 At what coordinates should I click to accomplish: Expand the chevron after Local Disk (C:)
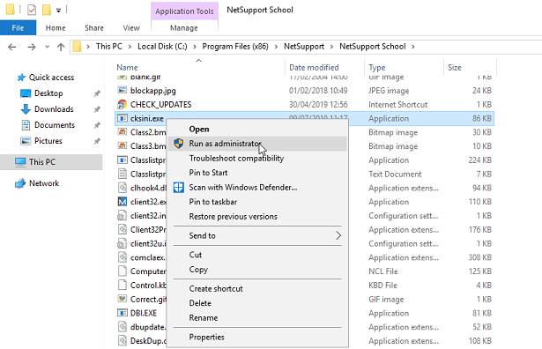(x=195, y=47)
